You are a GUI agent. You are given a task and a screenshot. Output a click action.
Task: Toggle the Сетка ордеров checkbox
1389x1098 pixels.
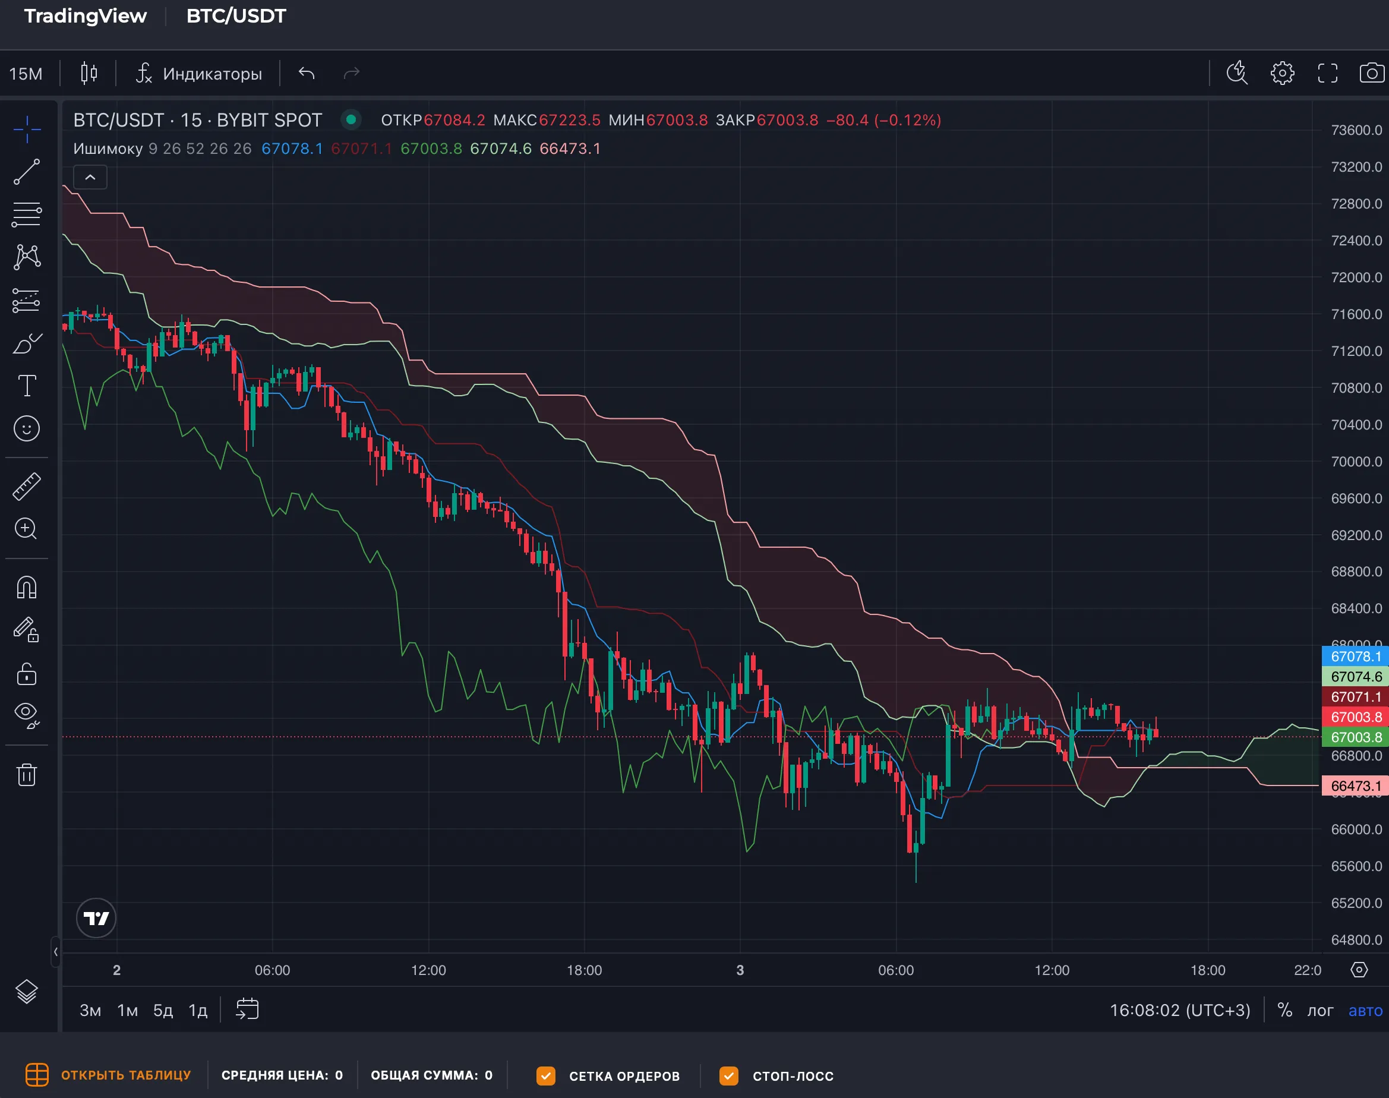coord(546,1075)
